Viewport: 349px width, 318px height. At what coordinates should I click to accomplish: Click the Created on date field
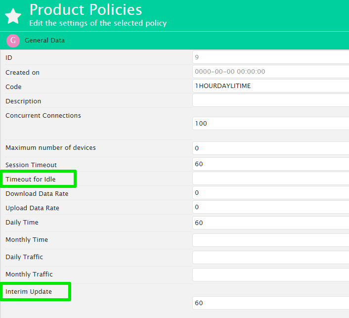(x=270, y=72)
